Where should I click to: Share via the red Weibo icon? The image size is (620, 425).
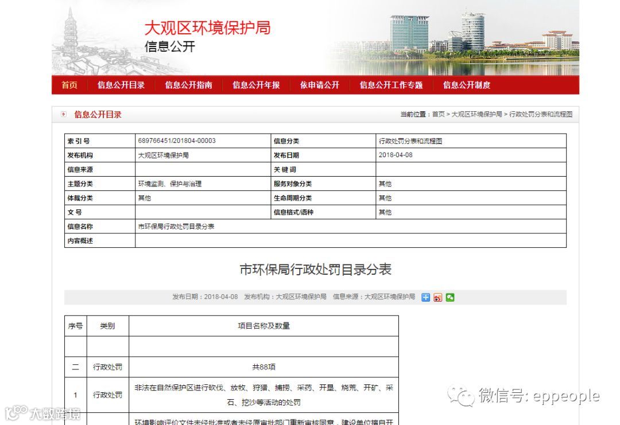(x=437, y=298)
